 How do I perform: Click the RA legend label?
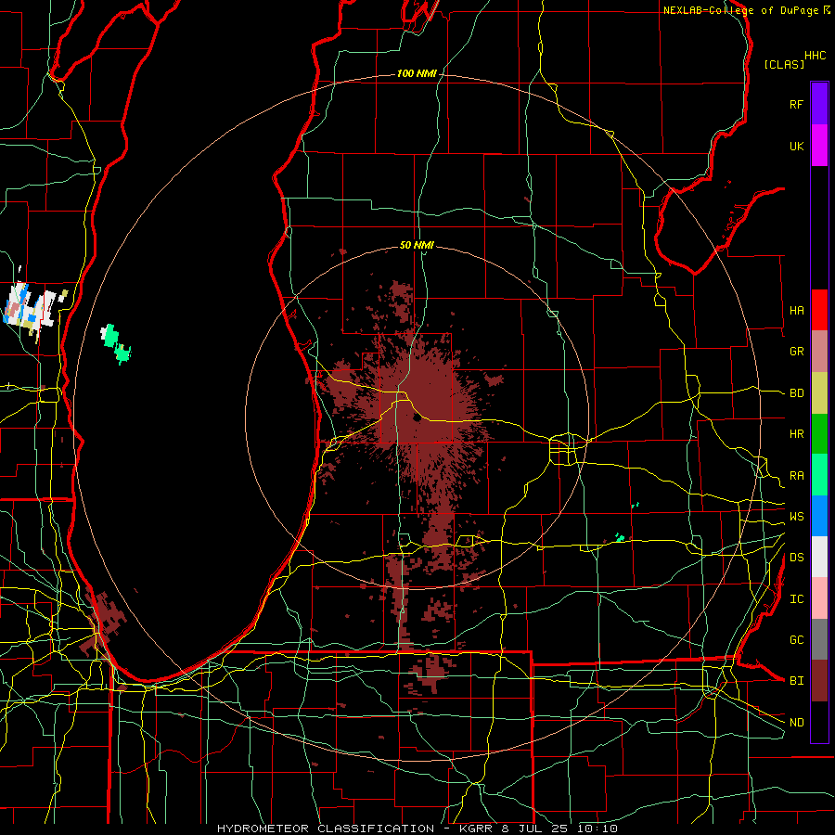(x=797, y=475)
